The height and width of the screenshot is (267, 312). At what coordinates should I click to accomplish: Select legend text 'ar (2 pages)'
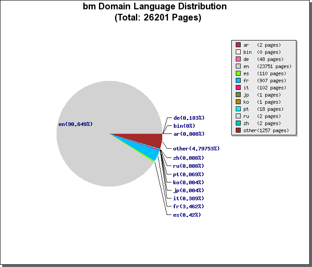[x=262, y=45]
